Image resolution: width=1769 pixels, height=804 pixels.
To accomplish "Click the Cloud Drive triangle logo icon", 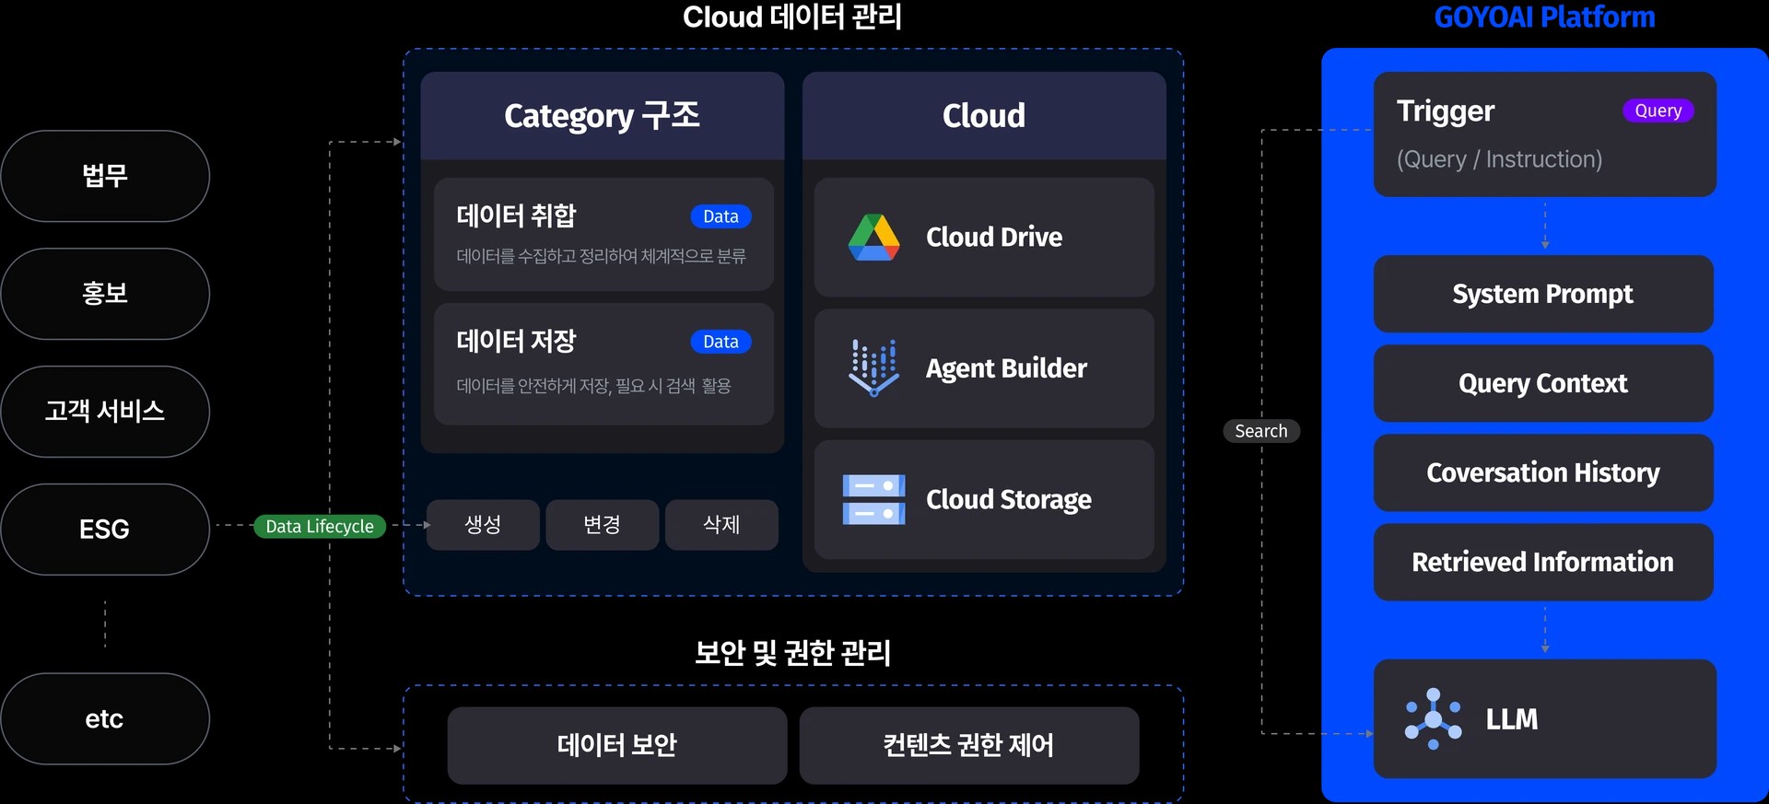I will tap(873, 238).
